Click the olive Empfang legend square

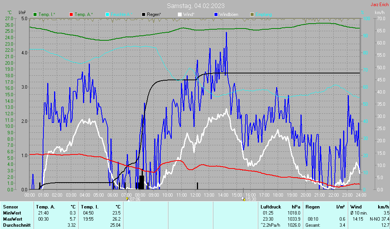pos(252,14)
